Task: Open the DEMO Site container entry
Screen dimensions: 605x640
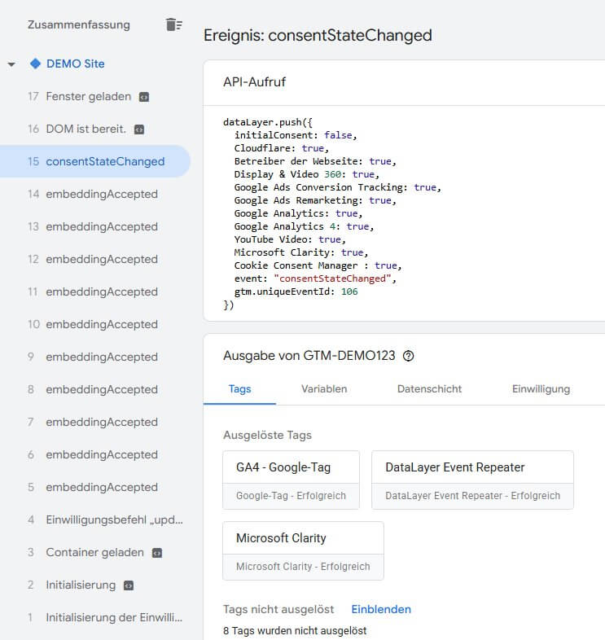Action: click(x=75, y=64)
